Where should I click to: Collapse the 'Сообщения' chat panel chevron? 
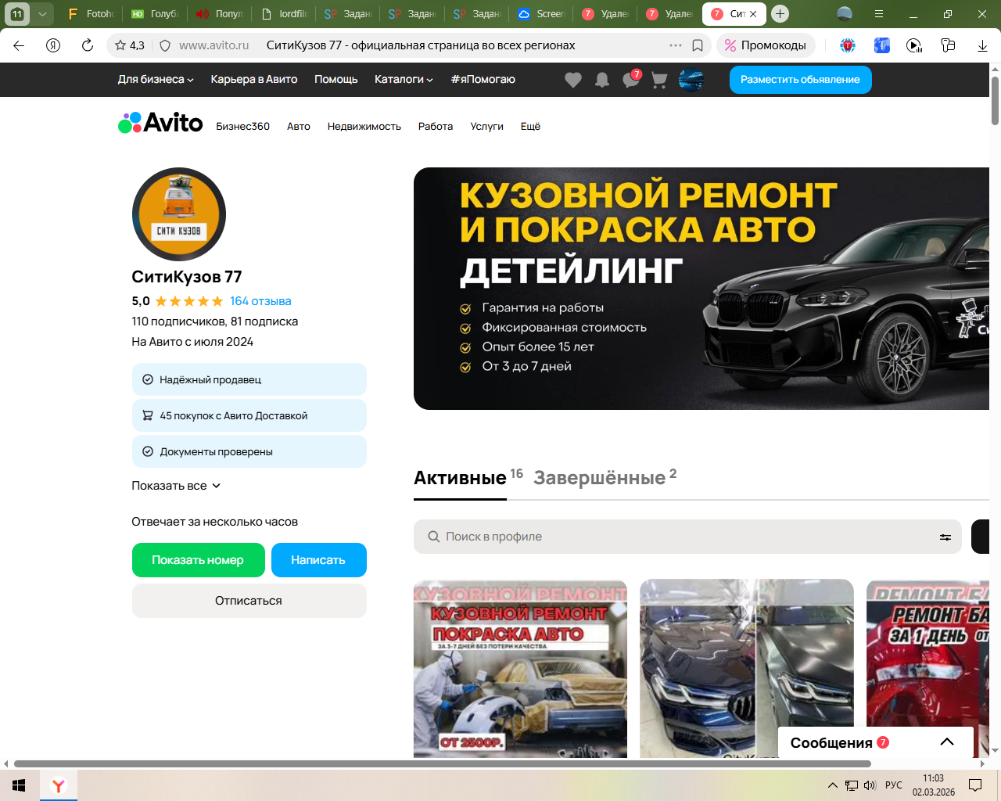(x=947, y=742)
